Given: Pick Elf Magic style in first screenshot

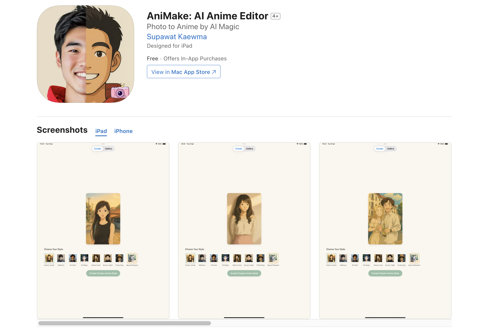Looking at the screenshot, I should pyautogui.click(x=84, y=258).
